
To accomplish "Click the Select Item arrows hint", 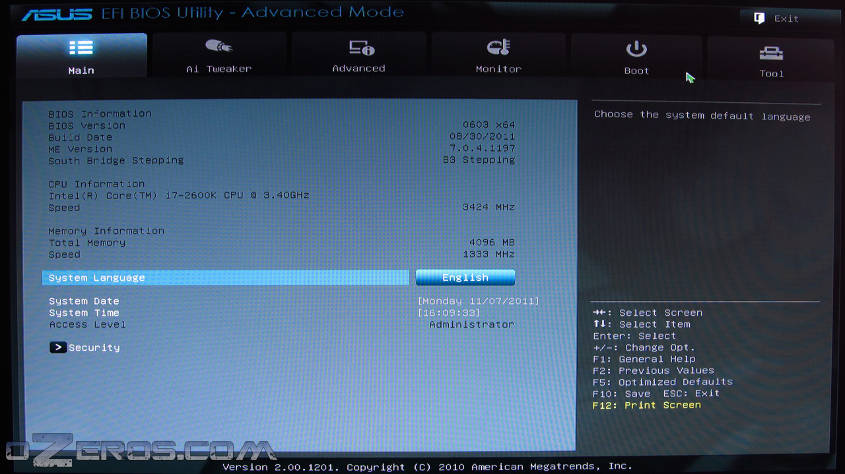I will [x=642, y=324].
